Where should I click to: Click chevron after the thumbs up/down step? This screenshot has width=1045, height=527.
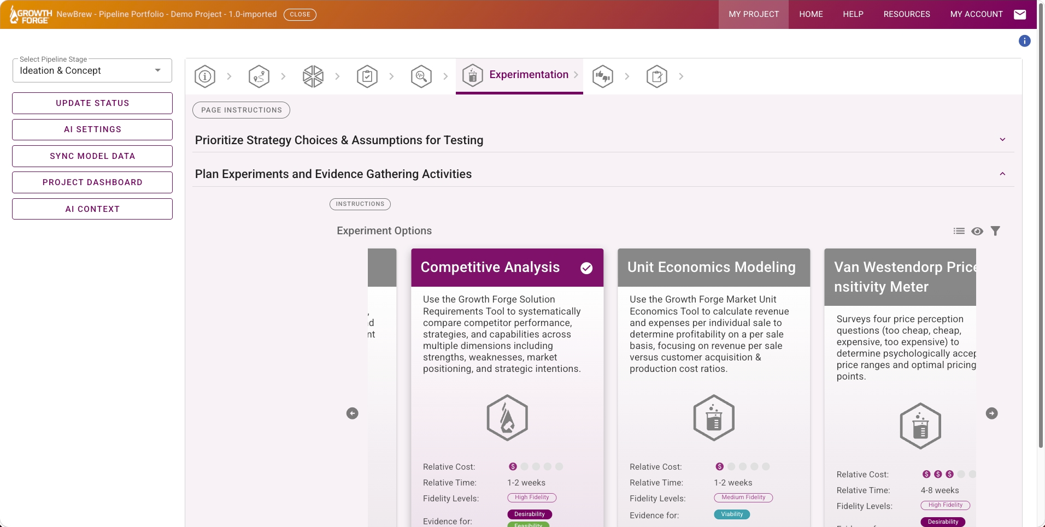(x=627, y=76)
